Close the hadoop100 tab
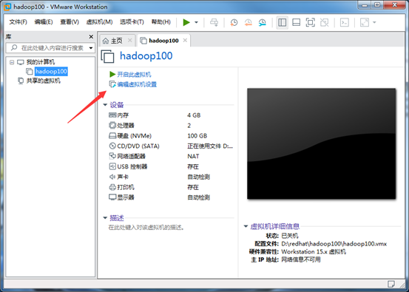 pos(185,41)
